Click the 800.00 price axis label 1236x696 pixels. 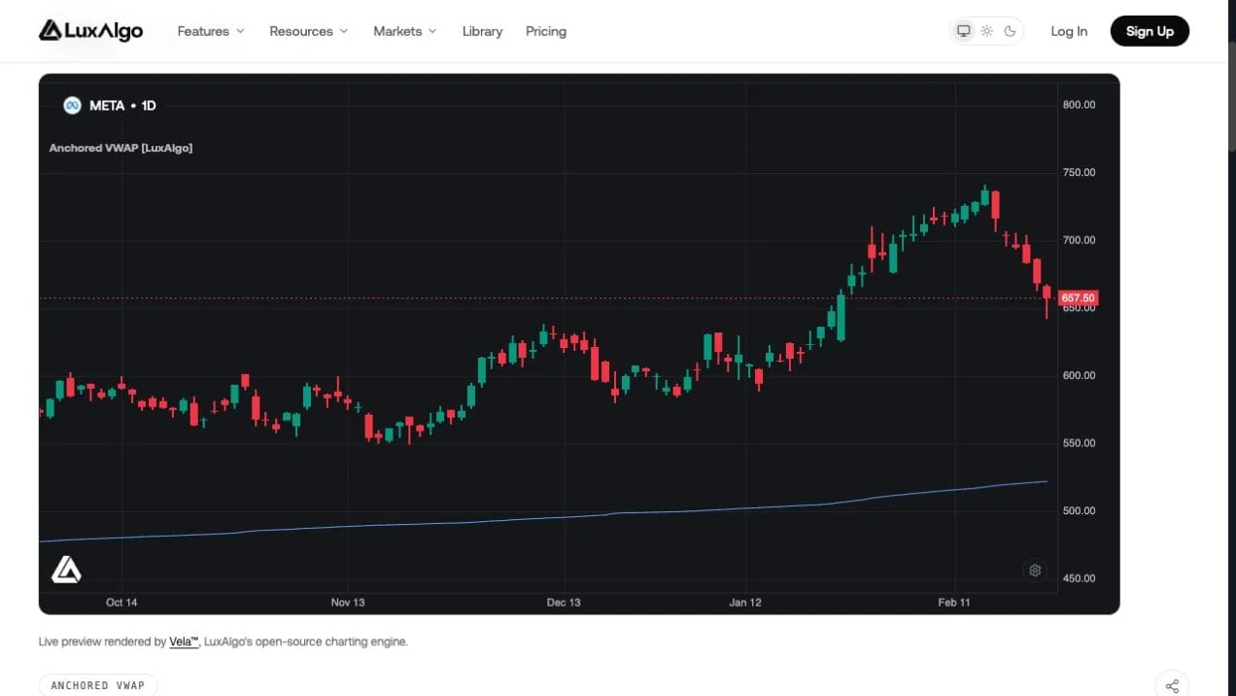coord(1079,104)
